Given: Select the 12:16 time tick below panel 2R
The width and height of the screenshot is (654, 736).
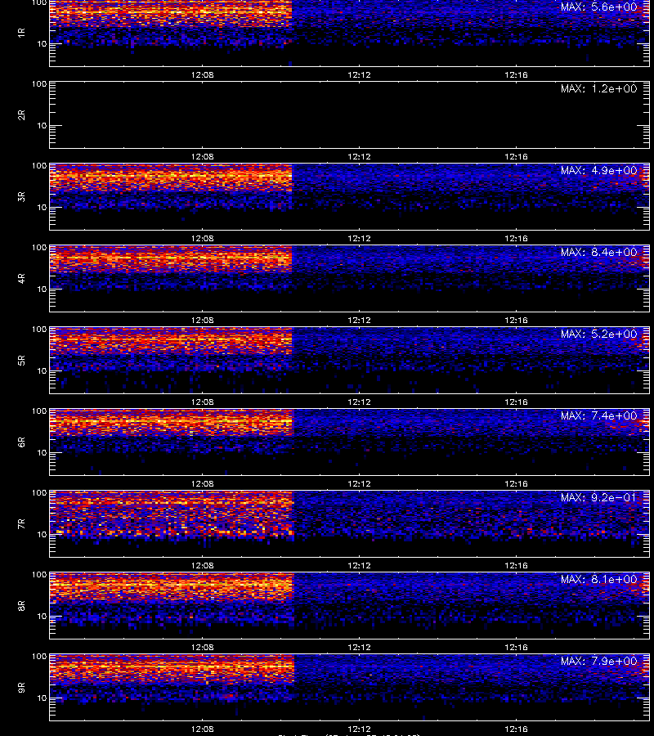Looking at the screenshot, I should coord(516,156).
